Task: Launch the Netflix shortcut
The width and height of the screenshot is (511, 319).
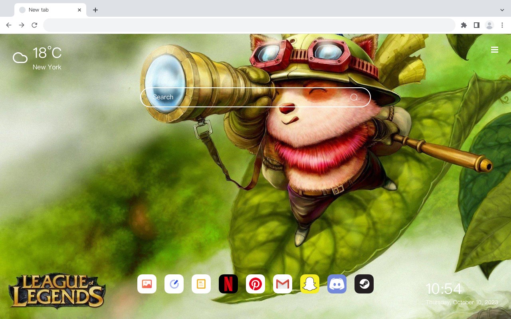Action: point(228,284)
